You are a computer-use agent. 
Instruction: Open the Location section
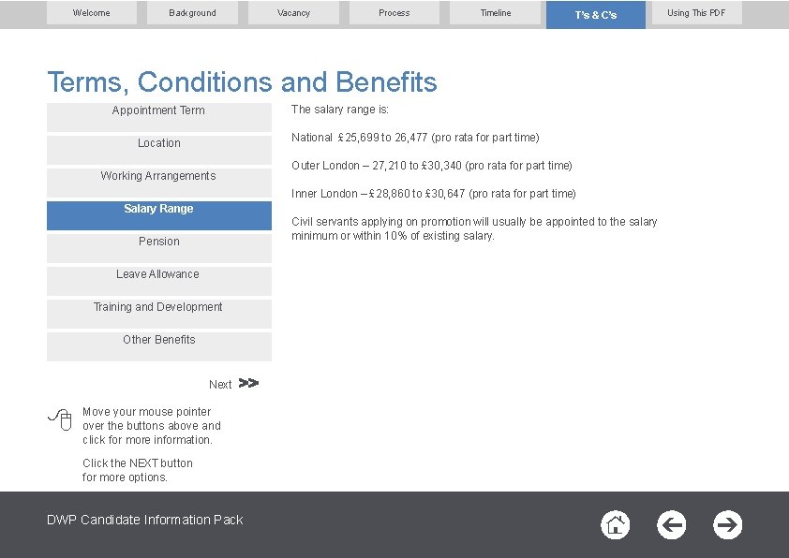coord(159,150)
